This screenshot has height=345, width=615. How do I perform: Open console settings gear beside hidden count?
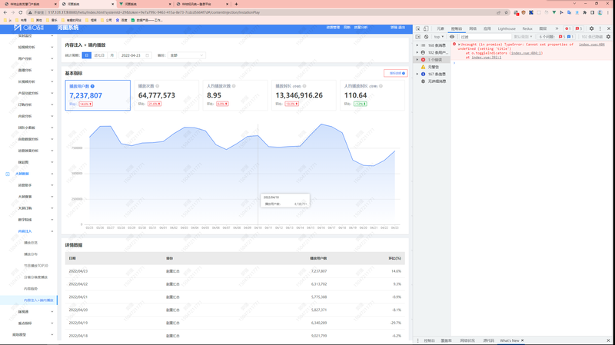[x=608, y=37]
